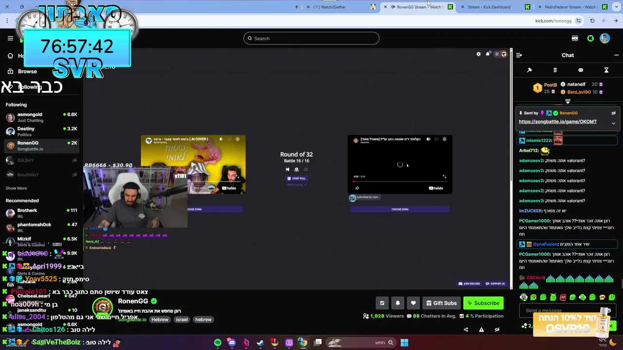
Task: Open the chat bubble icon in chat toolbar
Action: 581,70
